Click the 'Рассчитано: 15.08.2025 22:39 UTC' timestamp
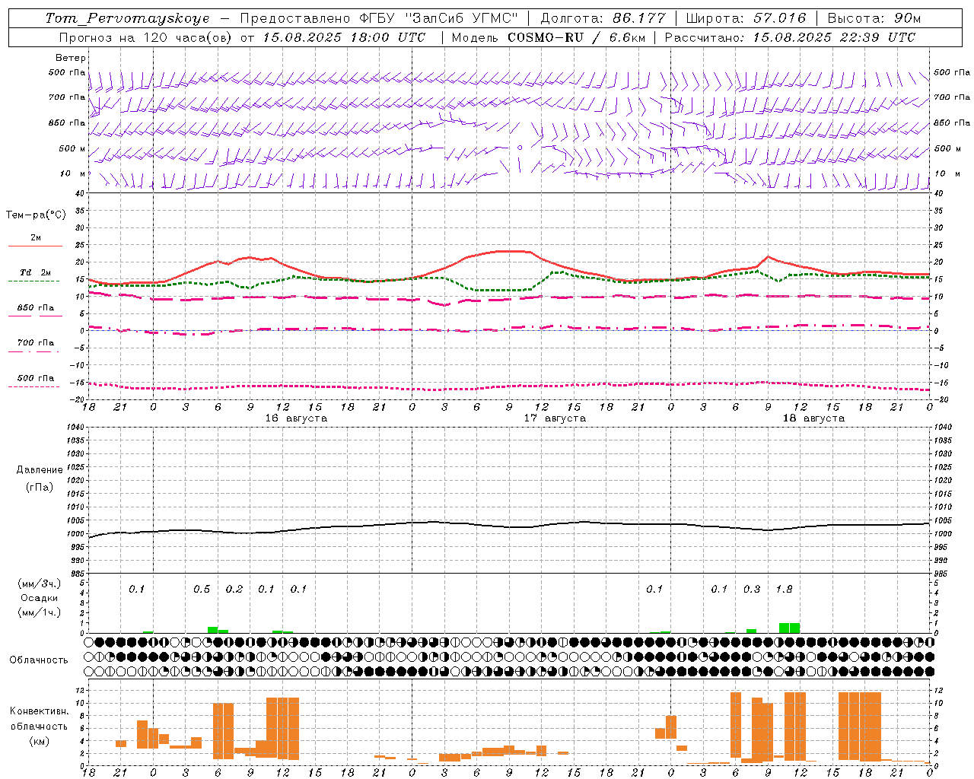Image resolution: width=974 pixels, height=779 pixels. 790,37
